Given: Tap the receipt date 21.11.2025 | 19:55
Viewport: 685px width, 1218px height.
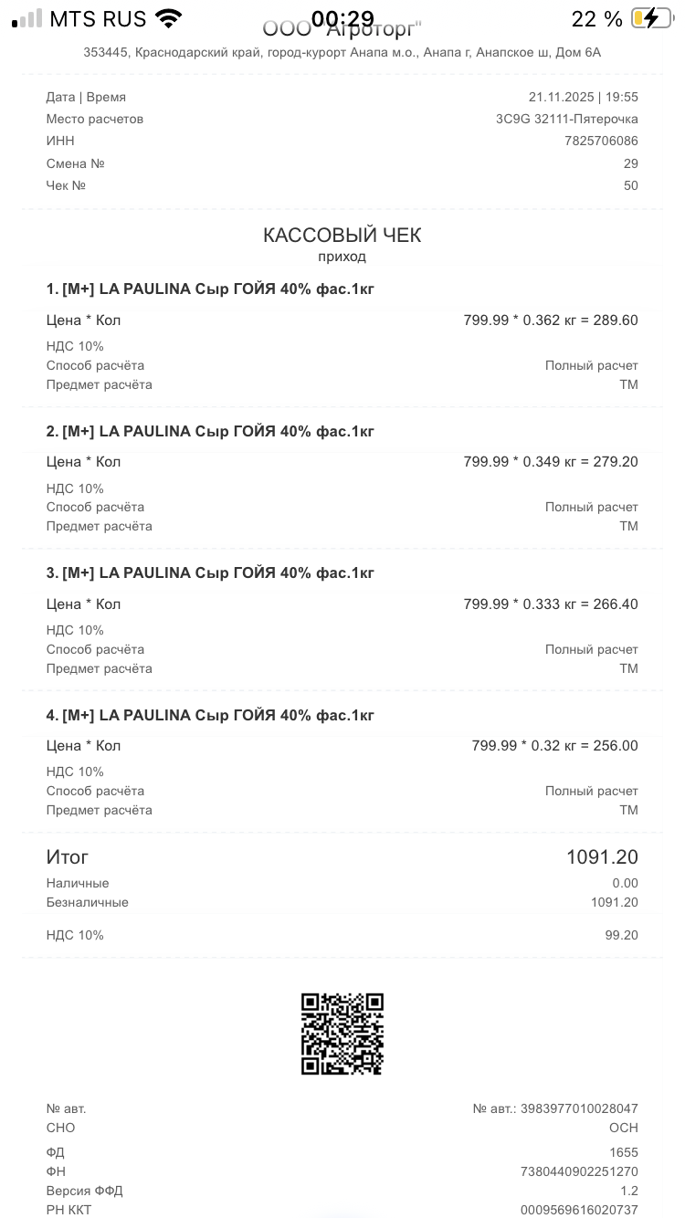Looking at the screenshot, I should [583, 98].
